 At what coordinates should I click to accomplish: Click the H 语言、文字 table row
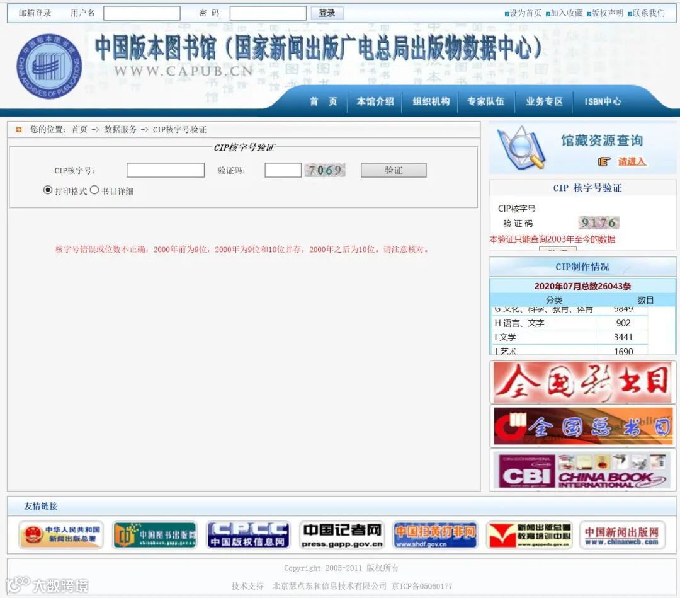click(570, 323)
